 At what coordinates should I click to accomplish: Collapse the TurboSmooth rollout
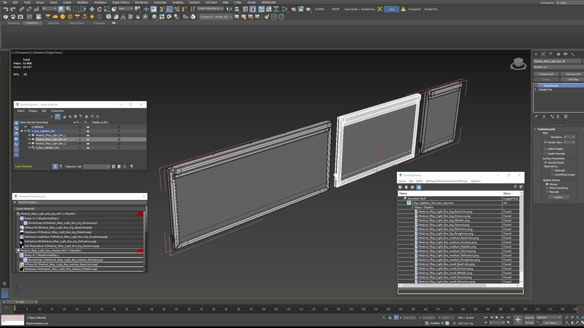coord(535,129)
